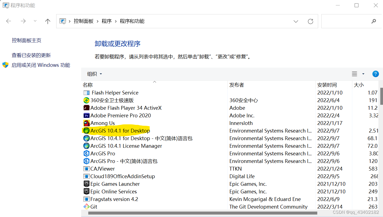383x217 pixels.
Task: Navigate back with the left arrow
Action: [x=9, y=21]
